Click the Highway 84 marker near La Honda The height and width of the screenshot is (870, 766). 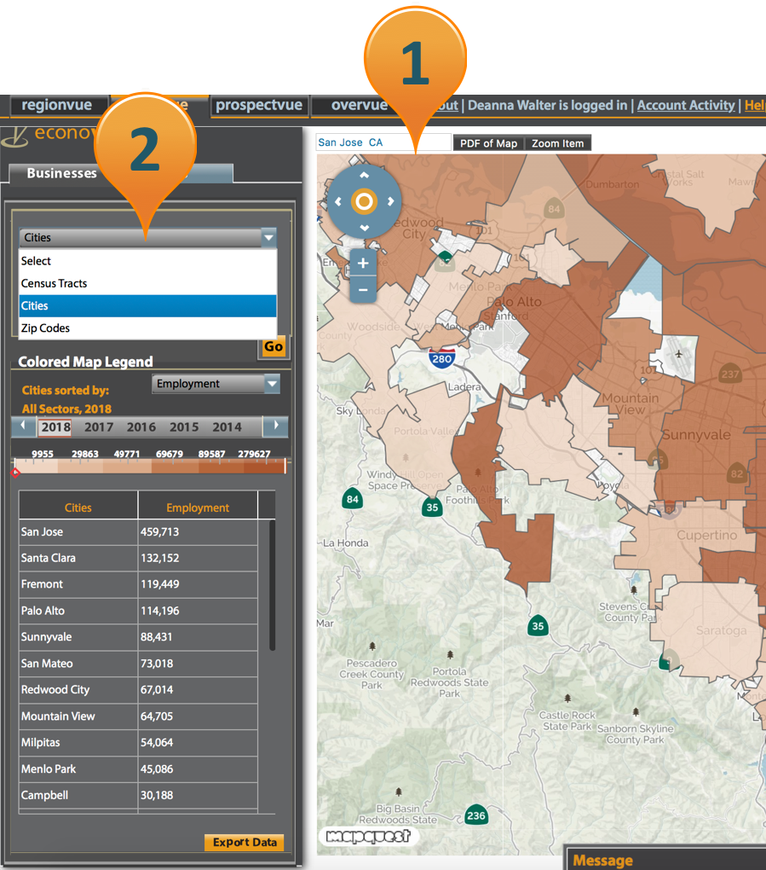[x=353, y=498]
